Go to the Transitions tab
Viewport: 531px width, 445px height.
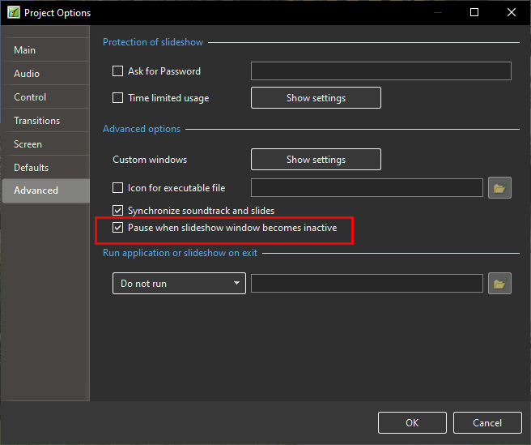pyautogui.click(x=37, y=121)
